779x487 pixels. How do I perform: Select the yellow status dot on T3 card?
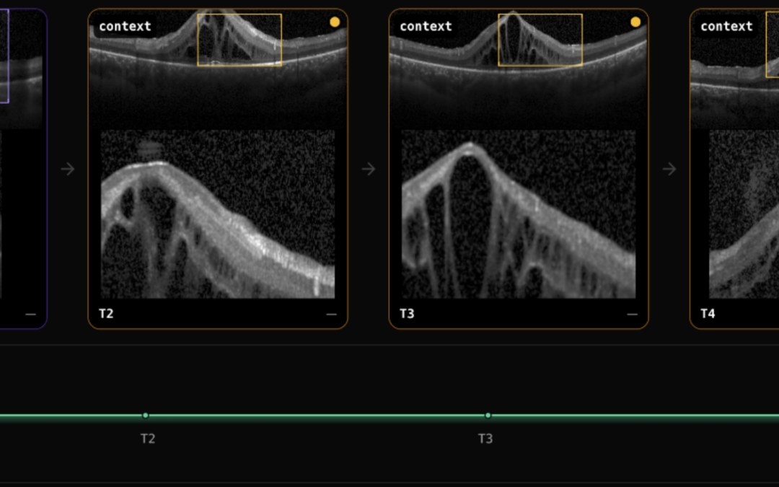(x=635, y=22)
